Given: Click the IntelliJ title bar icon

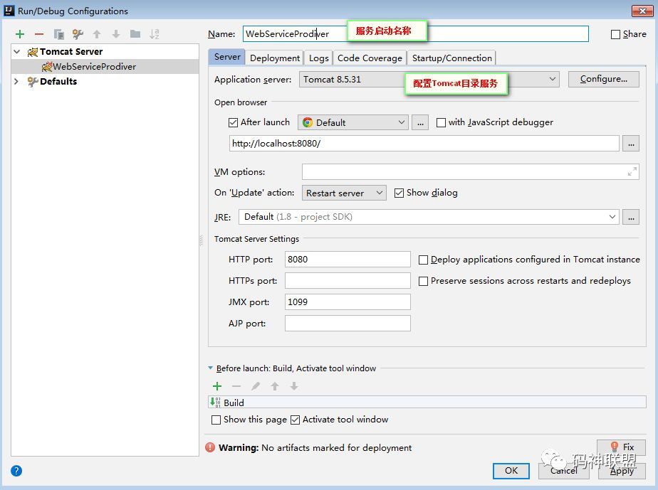Looking at the screenshot, I should 9,11.
